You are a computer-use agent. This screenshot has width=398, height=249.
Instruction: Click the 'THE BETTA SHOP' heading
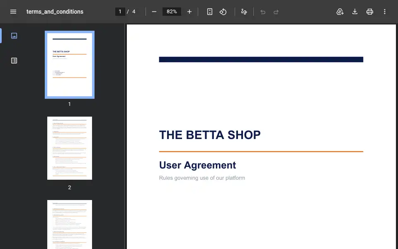210,135
